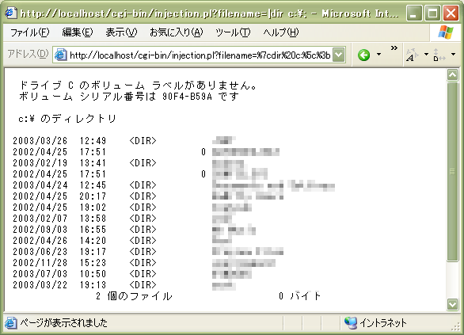Viewport: 464px width, 335px height.
Task: Click the イントラネット zone globe icon
Action: [351, 322]
